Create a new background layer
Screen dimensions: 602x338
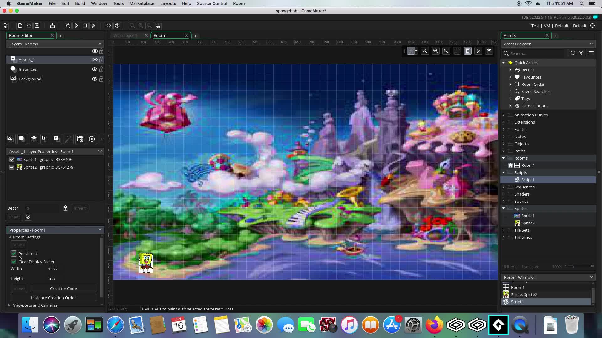tap(10, 139)
